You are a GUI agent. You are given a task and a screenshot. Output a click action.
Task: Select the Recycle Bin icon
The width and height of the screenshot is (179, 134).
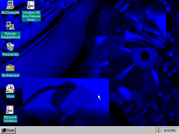[x=10, y=47]
